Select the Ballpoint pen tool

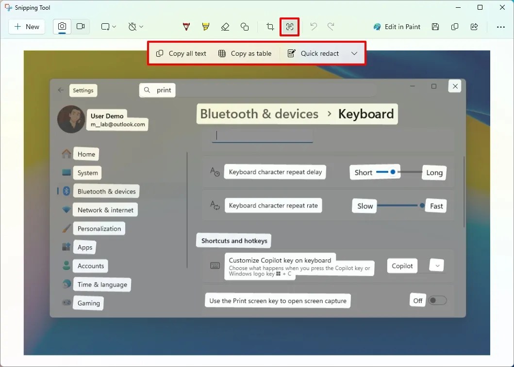186,27
